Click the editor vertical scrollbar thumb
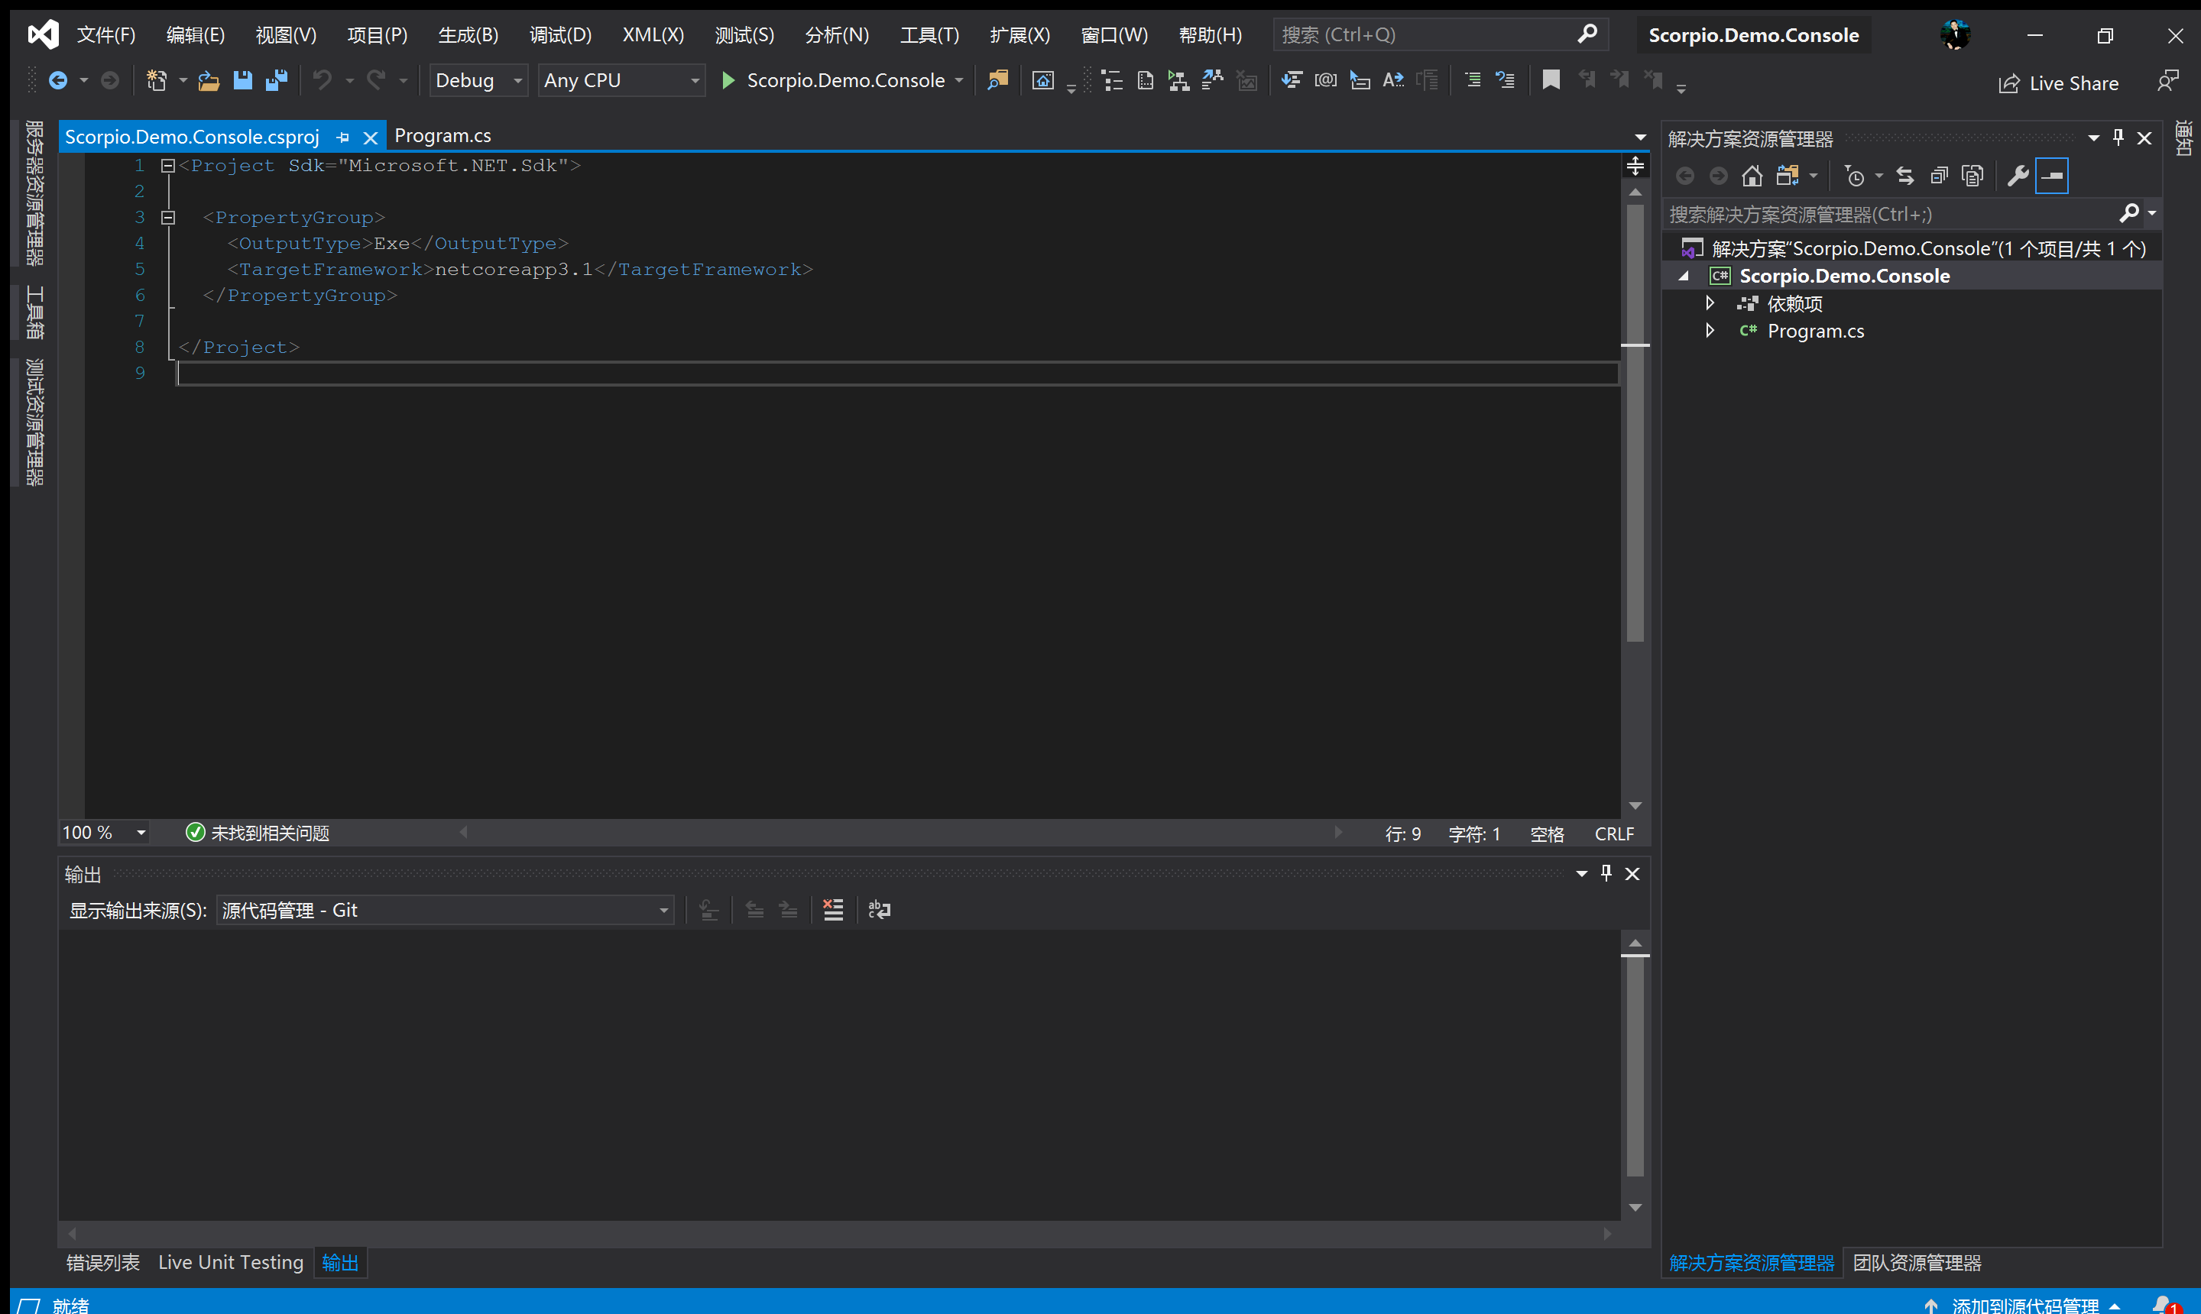 (x=1635, y=425)
